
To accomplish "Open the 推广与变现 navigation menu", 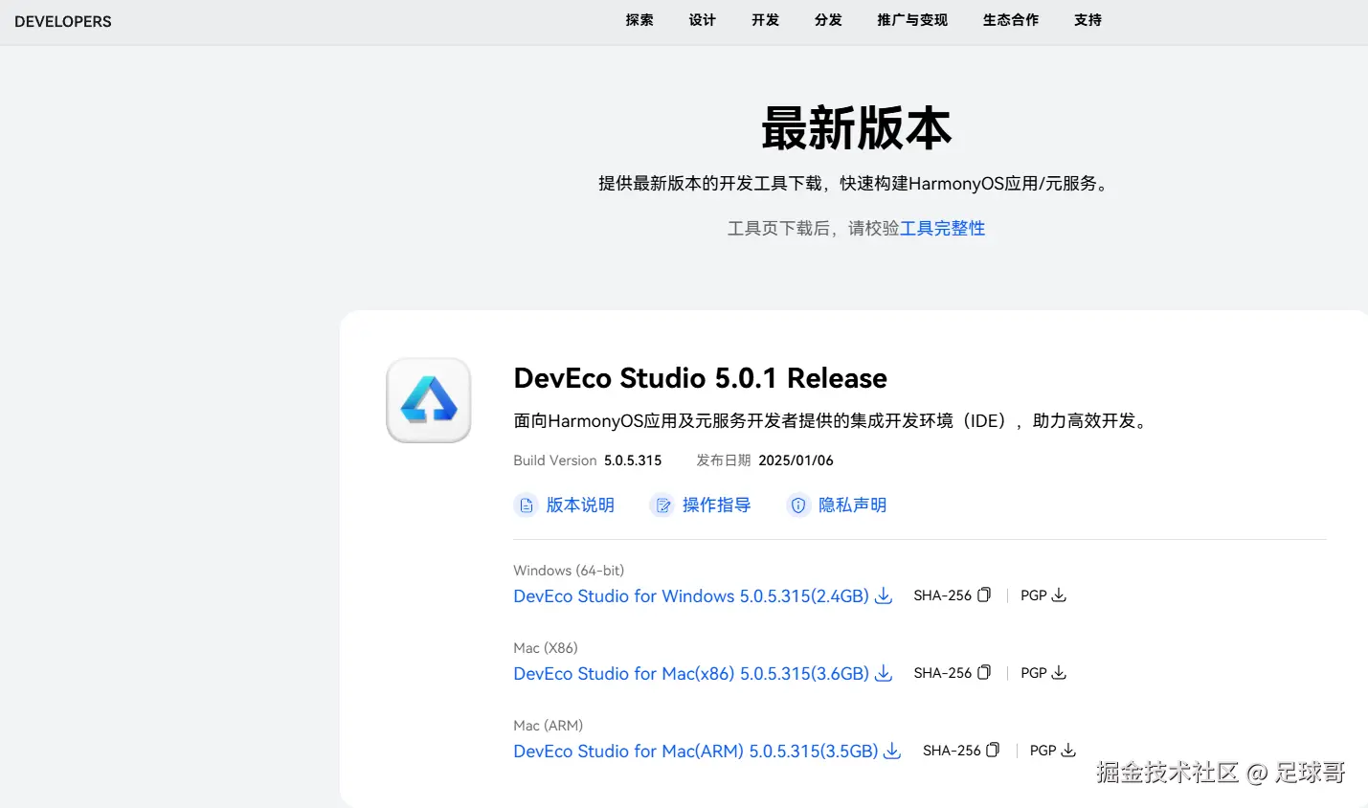I will [912, 20].
